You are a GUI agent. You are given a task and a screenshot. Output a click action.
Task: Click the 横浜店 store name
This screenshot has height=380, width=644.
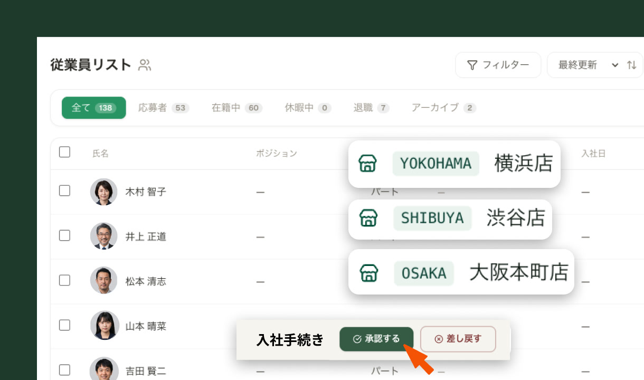click(x=524, y=164)
